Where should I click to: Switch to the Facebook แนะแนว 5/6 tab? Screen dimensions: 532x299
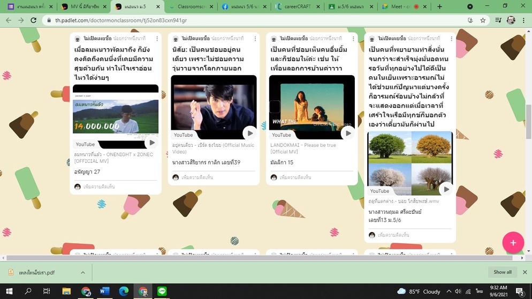click(x=245, y=6)
